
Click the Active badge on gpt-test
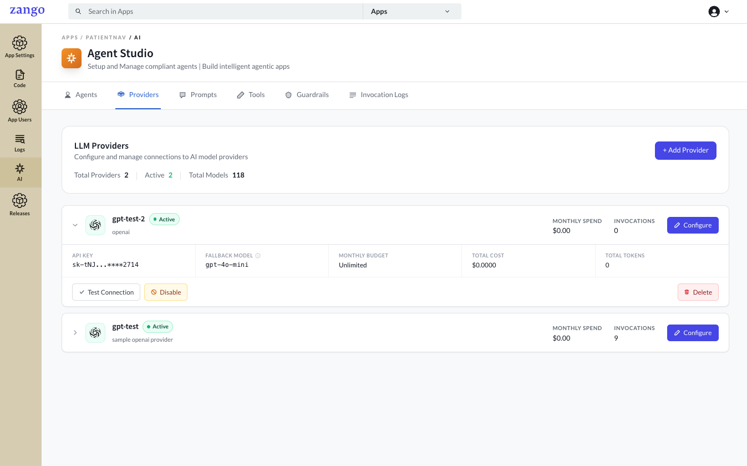pyautogui.click(x=157, y=327)
